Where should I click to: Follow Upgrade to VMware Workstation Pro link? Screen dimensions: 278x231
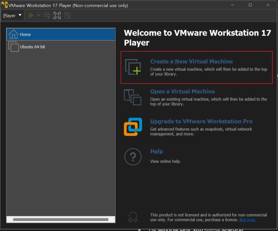pyautogui.click(x=201, y=121)
